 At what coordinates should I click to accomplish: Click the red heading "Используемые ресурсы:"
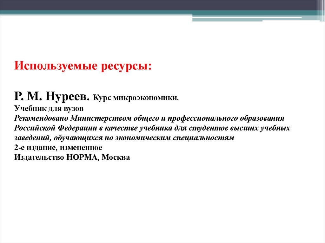tap(83, 66)
